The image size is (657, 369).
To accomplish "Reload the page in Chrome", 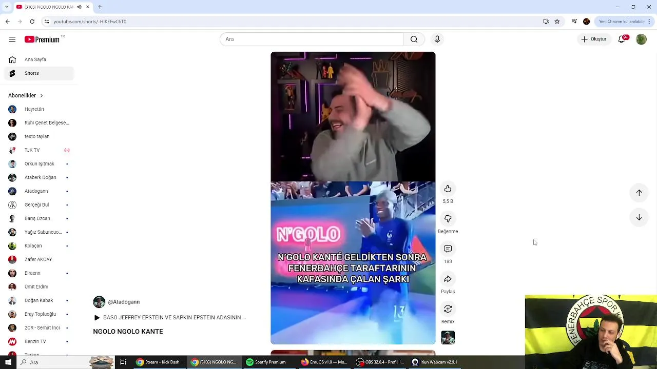I will (32, 22).
